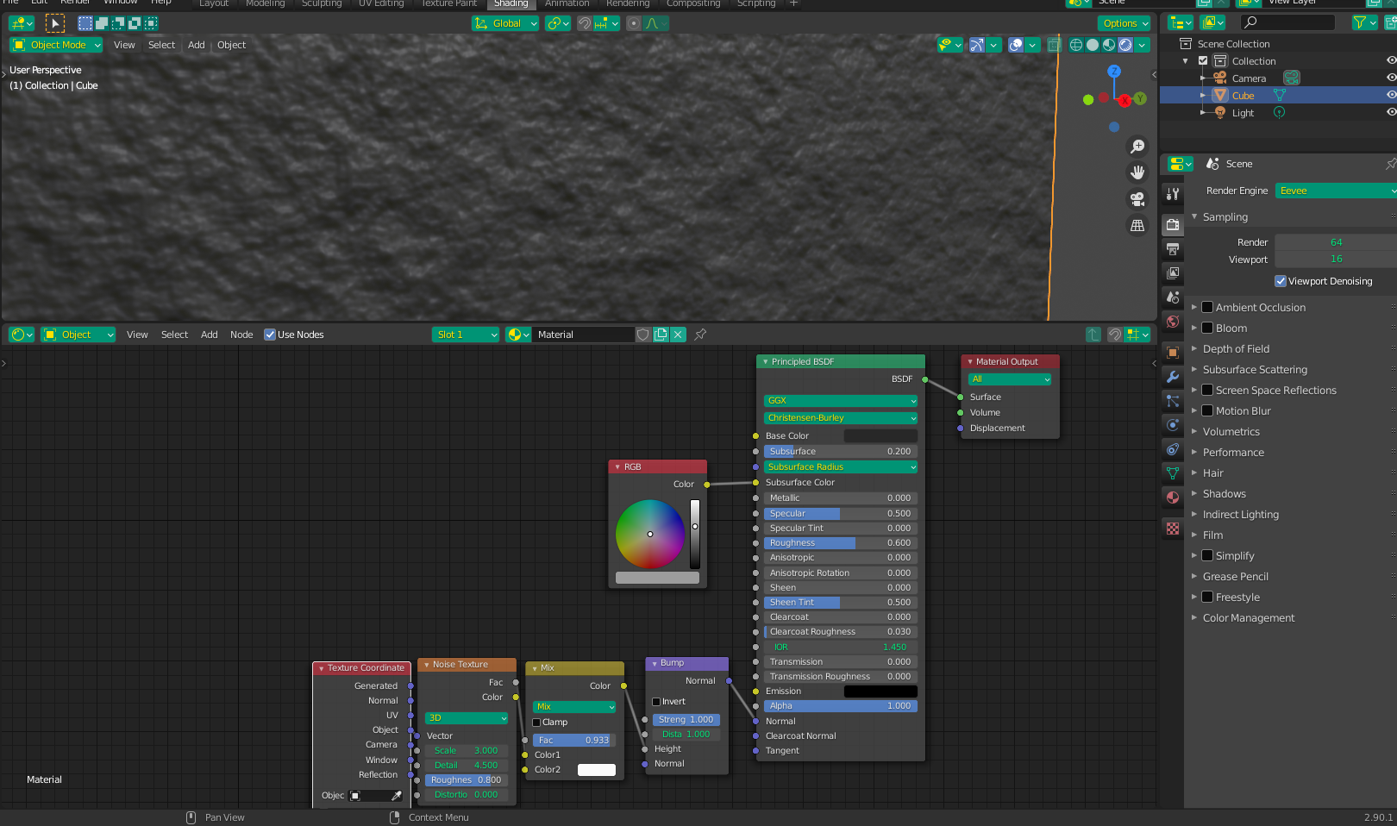Open the Material Output All target dropdown
The width and height of the screenshot is (1397, 826).
pyautogui.click(x=1011, y=379)
